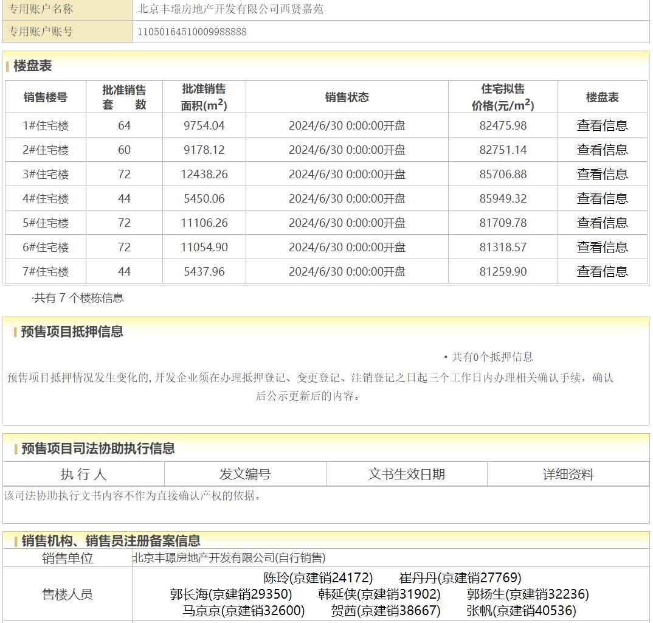The width and height of the screenshot is (653, 623).
Task: Open 查看信息 link for 6#住宅楼
Action: (x=602, y=247)
